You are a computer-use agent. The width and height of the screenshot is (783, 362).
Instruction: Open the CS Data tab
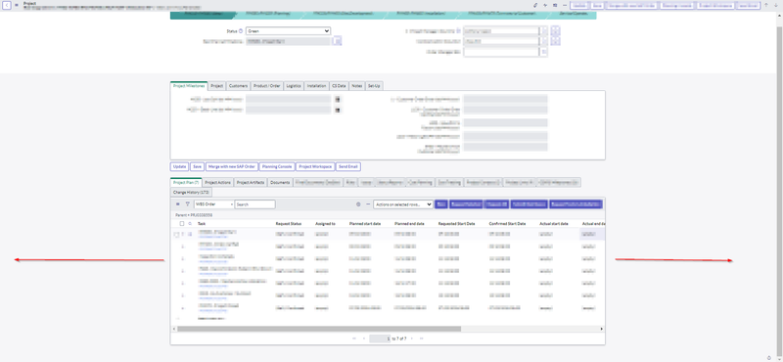pyautogui.click(x=339, y=86)
